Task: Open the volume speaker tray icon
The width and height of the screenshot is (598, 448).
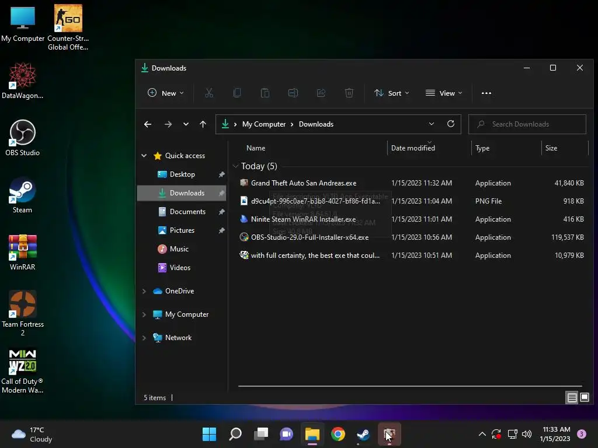Action: [526, 434]
